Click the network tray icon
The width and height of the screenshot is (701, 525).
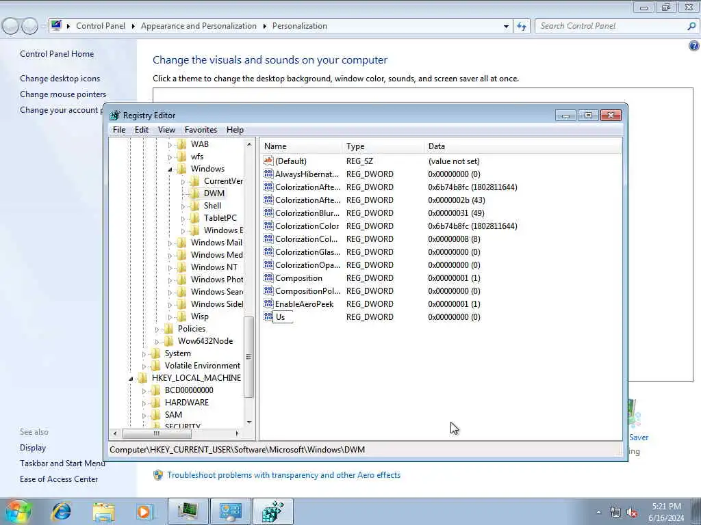(x=615, y=513)
